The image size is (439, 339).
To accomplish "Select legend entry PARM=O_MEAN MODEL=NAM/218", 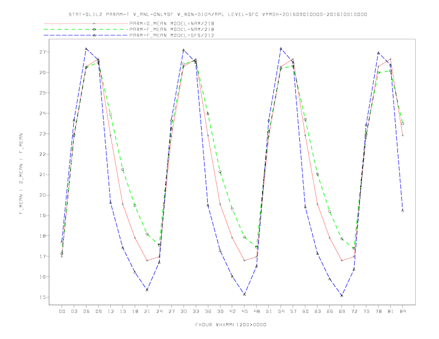I will [x=172, y=23].
